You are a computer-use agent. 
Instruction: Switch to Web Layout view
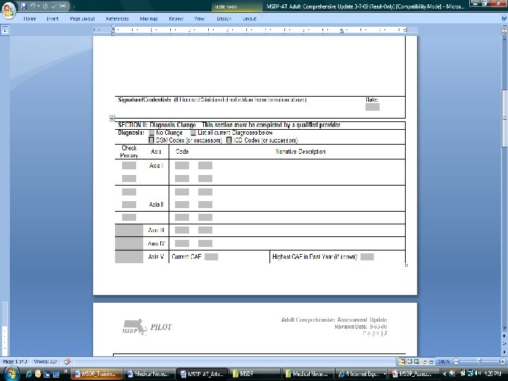click(x=417, y=361)
